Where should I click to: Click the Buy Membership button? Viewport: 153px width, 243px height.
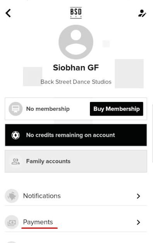tap(117, 109)
